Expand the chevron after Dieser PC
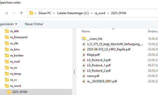158x95 pixels. pos(54,13)
